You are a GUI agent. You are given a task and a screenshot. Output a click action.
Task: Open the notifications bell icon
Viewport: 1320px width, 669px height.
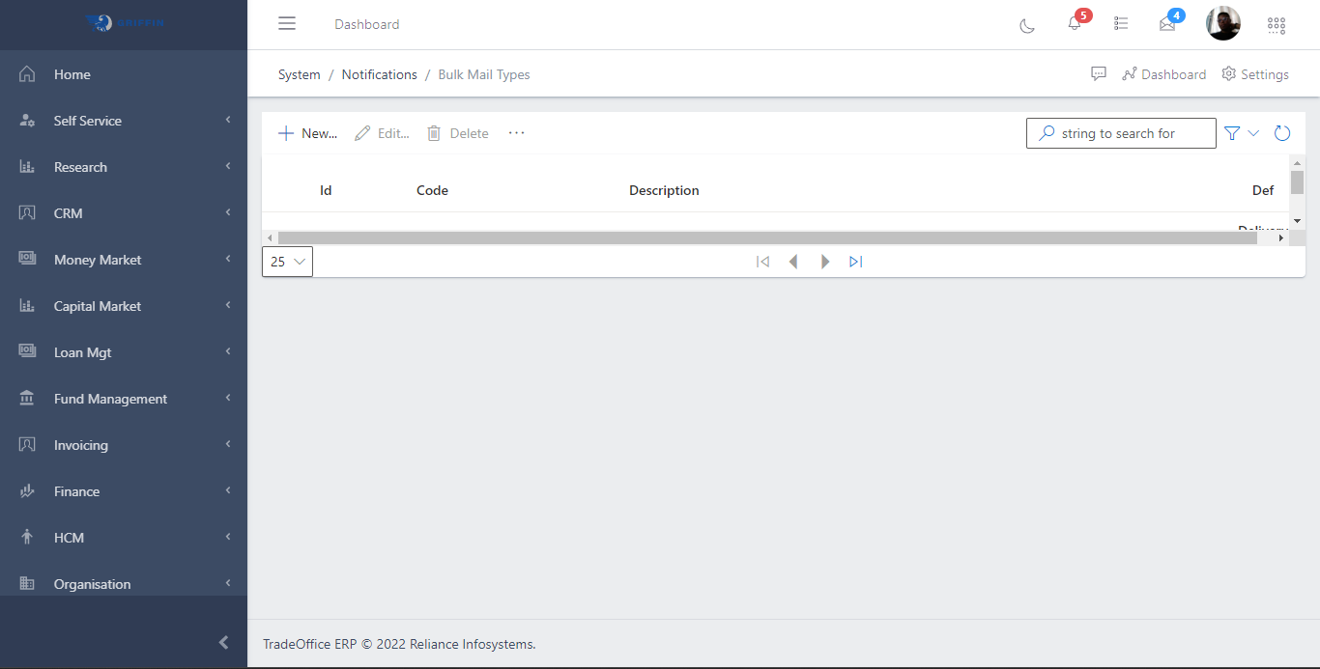pyautogui.click(x=1075, y=24)
